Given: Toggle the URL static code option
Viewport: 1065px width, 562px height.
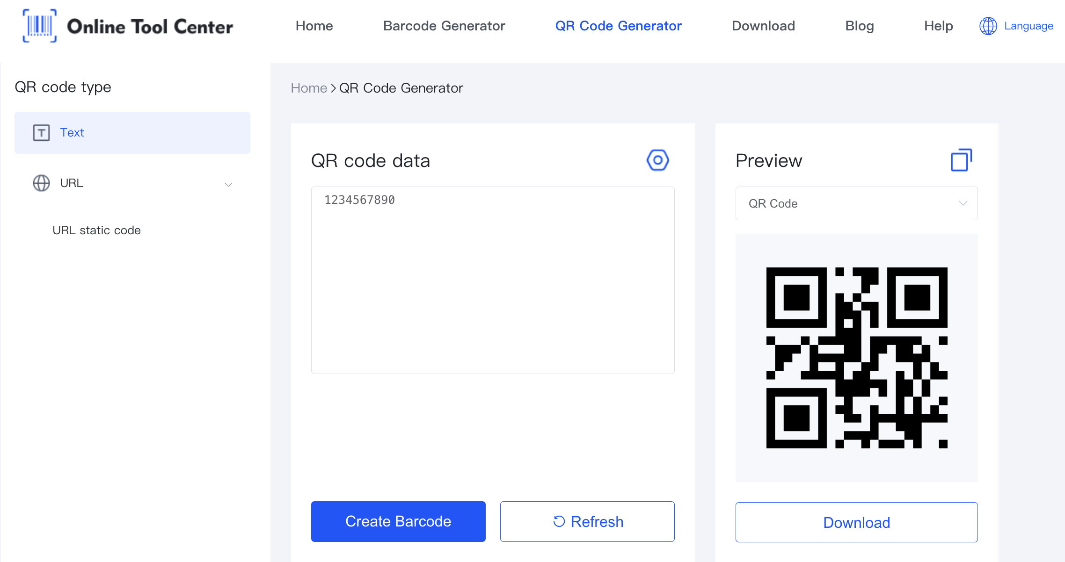Looking at the screenshot, I should (x=96, y=229).
